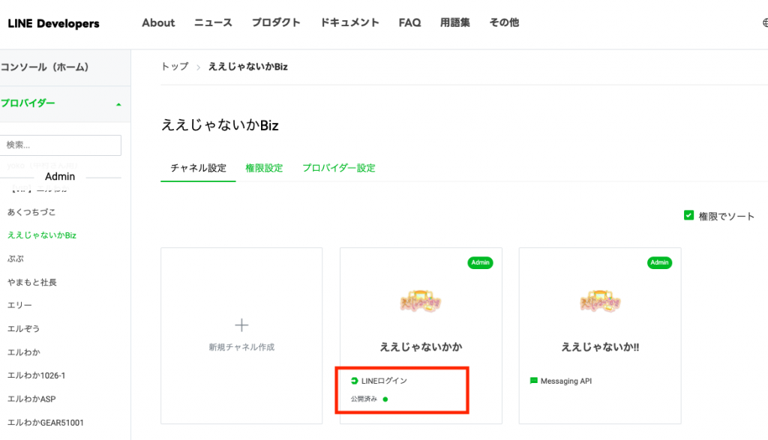Screen dimensions: 768x440
Task: Select provider エルわか in sidebar
Action: (x=23, y=352)
